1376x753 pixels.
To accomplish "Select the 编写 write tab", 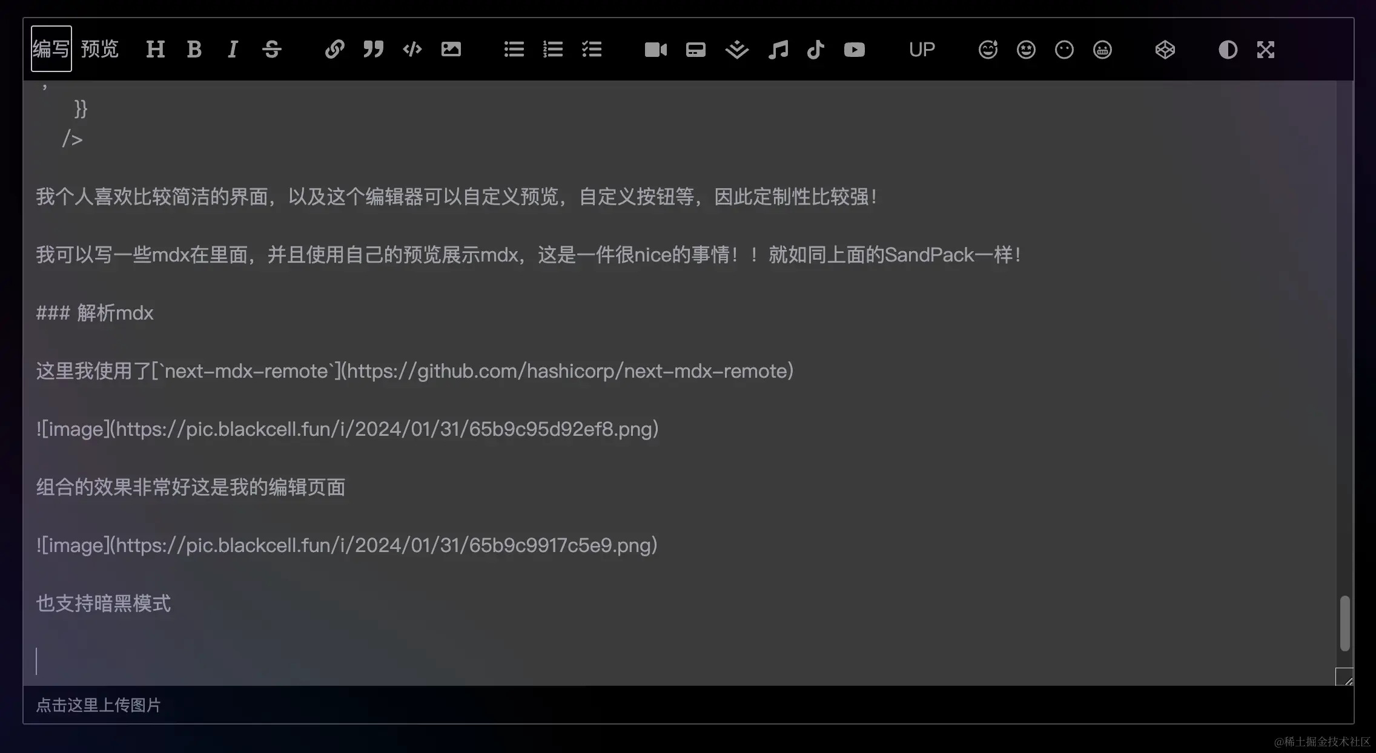I will coord(51,49).
